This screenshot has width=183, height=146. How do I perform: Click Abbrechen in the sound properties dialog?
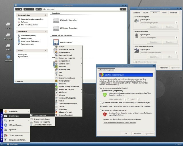[164, 68]
